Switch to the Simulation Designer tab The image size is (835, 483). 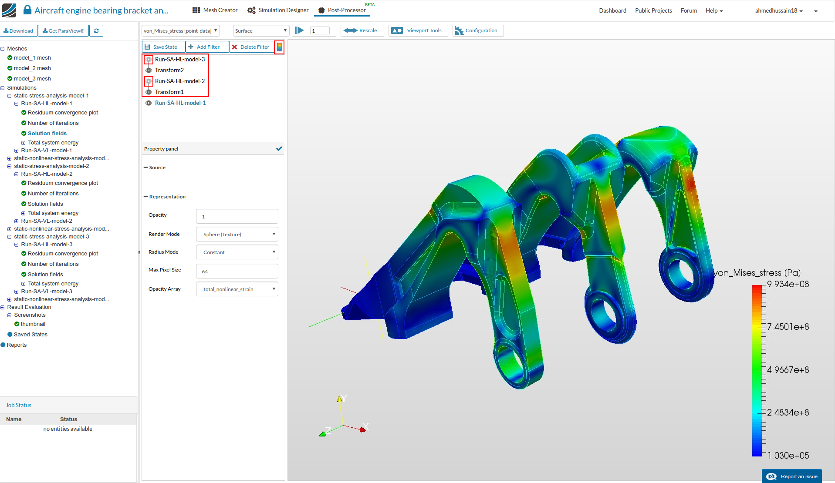click(x=278, y=10)
